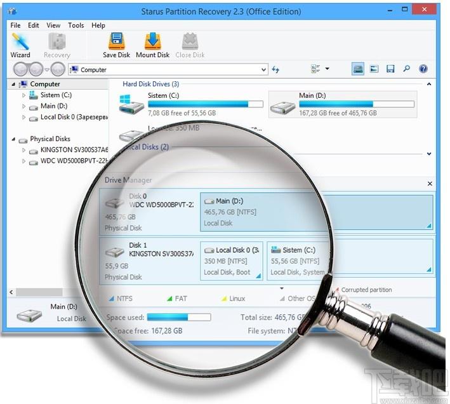Click the Sistem (C:) usage bar
Screen dimensions: 450x404
tap(206, 104)
